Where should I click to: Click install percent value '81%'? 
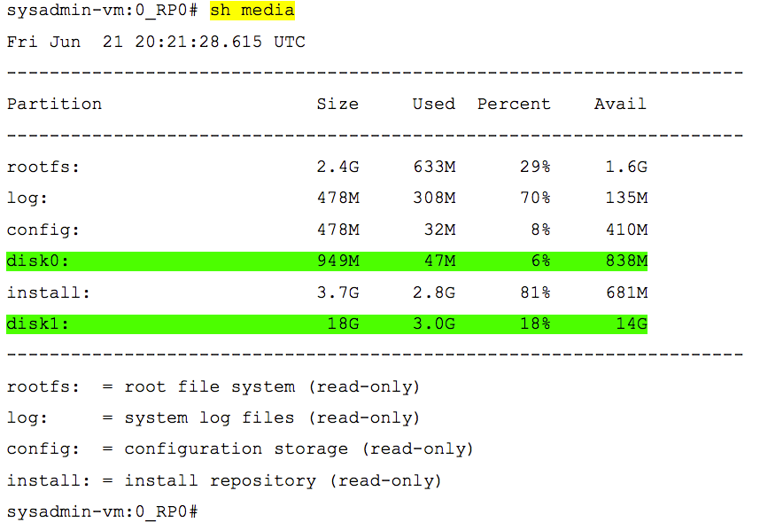pos(536,292)
